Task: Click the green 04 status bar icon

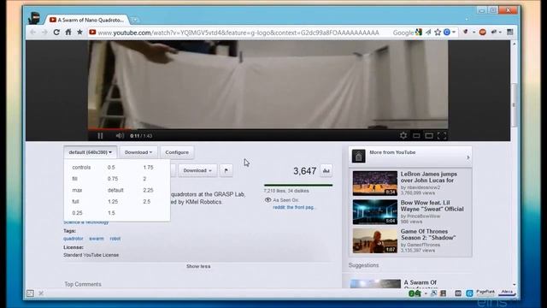Action: [x=415, y=293]
